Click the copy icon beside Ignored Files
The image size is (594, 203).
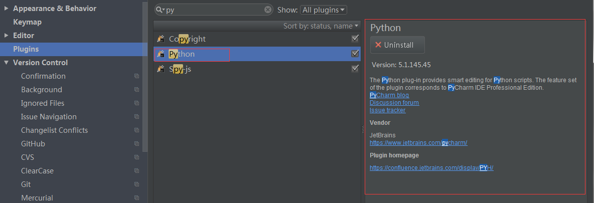[137, 103]
